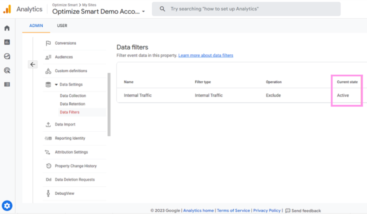Open Data Collection settings
The image size is (367, 214).
[x=73, y=96]
